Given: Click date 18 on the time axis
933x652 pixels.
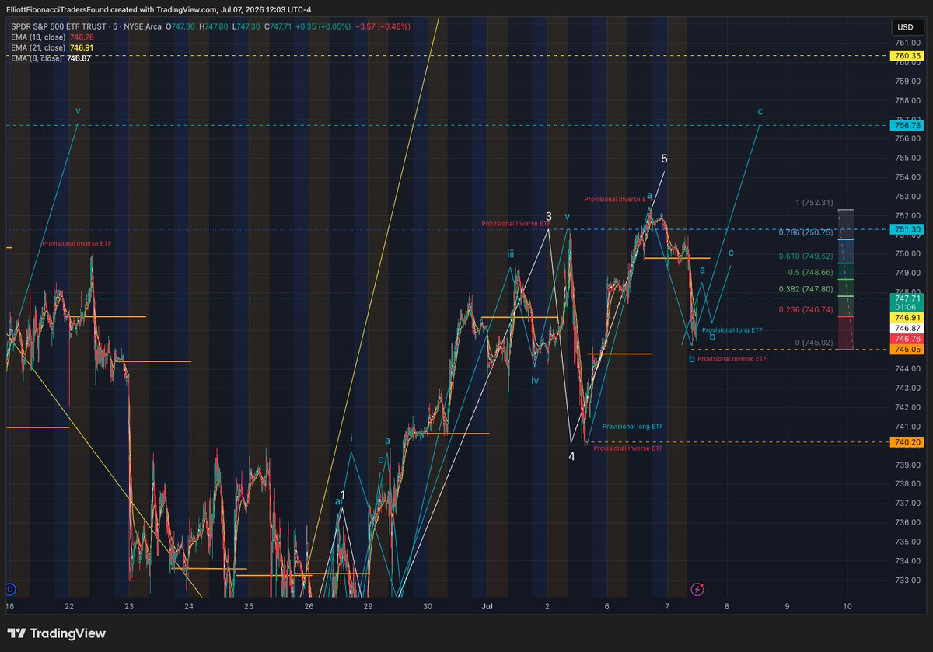Looking at the screenshot, I should coord(9,605).
